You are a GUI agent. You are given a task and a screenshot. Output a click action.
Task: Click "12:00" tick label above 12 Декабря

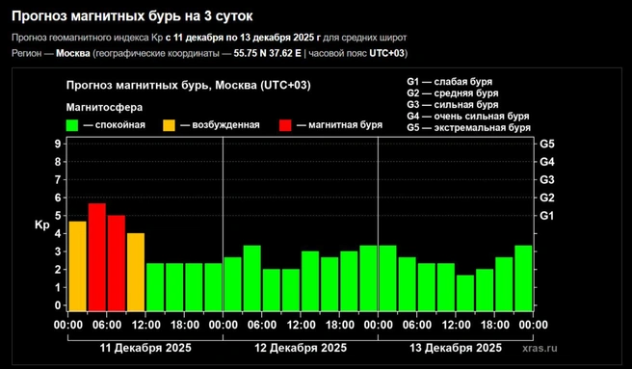[301, 325]
